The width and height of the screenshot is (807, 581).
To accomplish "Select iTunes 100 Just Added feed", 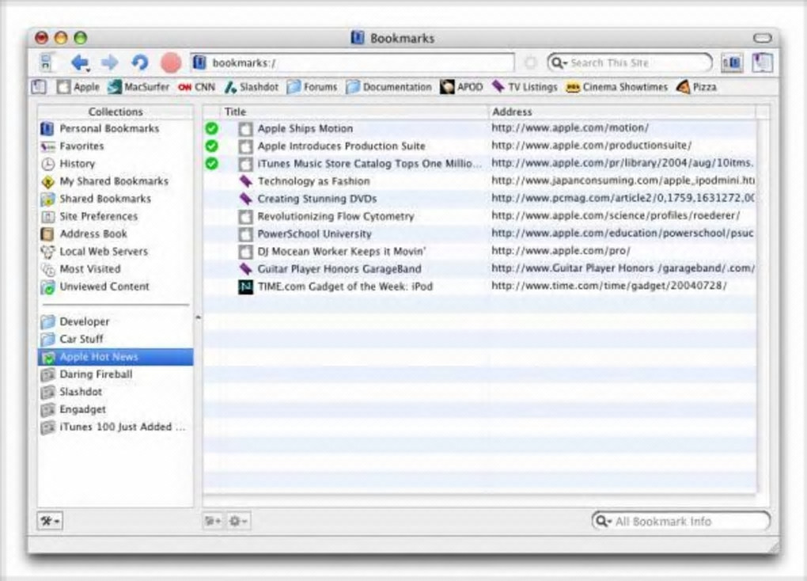I will pyautogui.click(x=116, y=427).
